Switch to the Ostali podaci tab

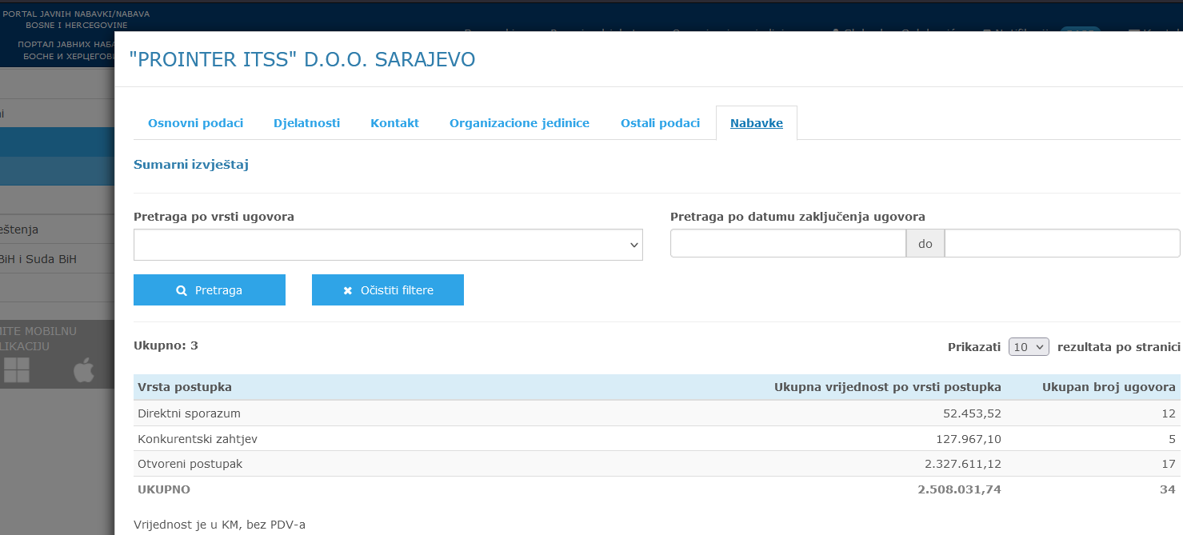(x=660, y=123)
